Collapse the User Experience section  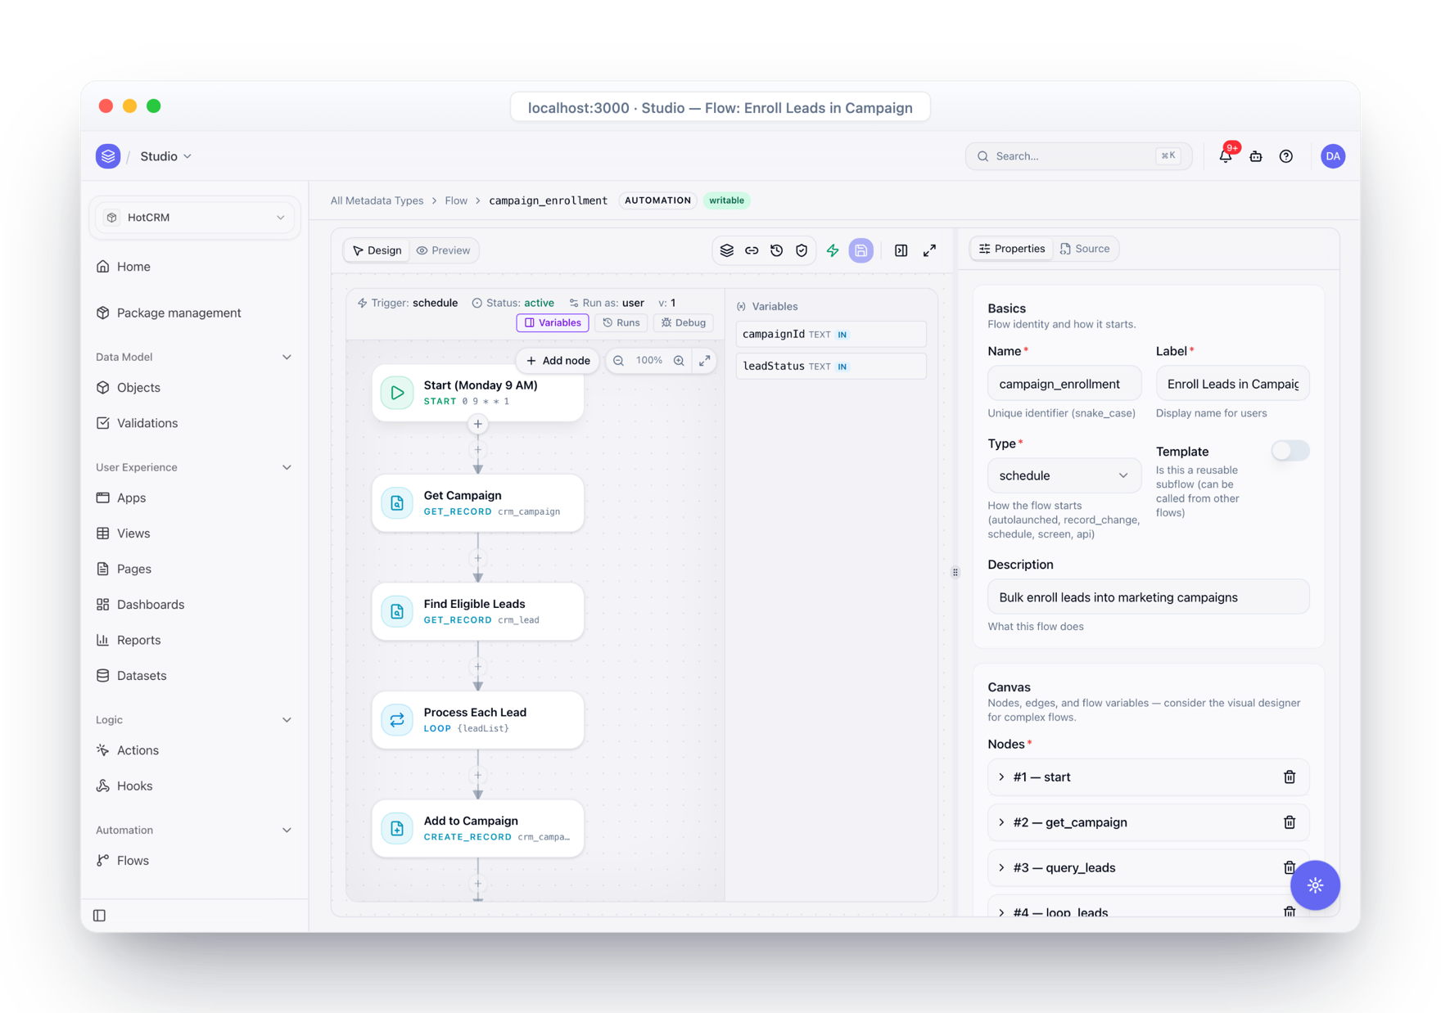click(x=287, y=467)
